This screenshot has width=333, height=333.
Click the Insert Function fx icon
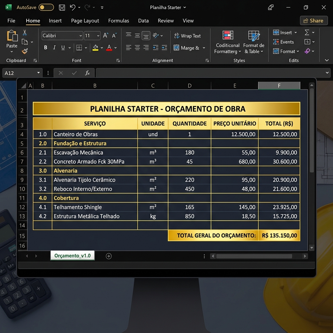(x=87, y=73)
